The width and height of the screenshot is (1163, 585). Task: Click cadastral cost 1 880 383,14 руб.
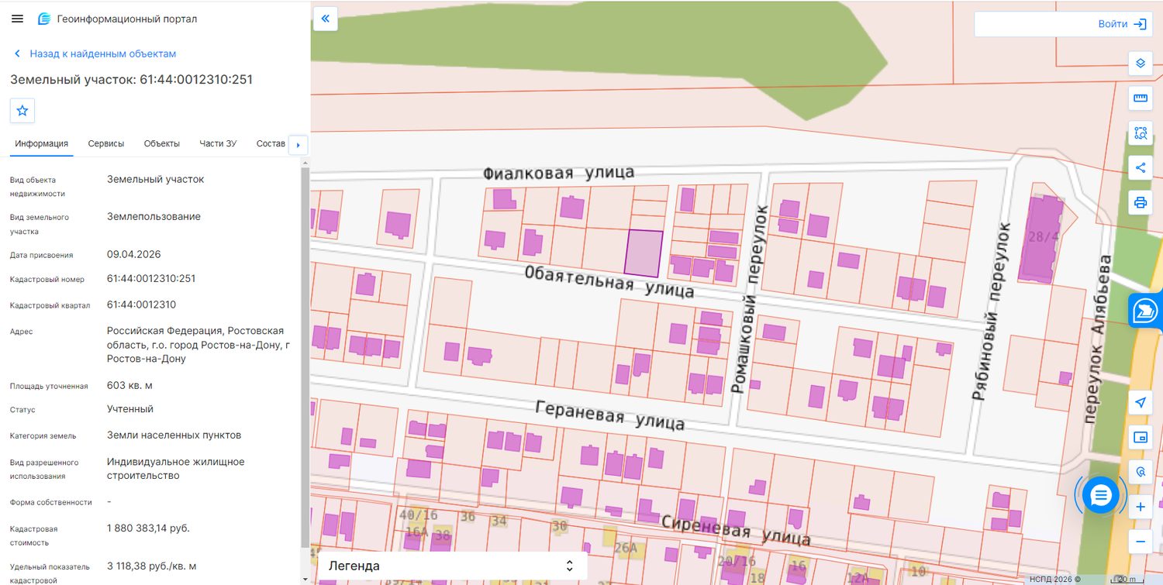(x=148, y=528)
